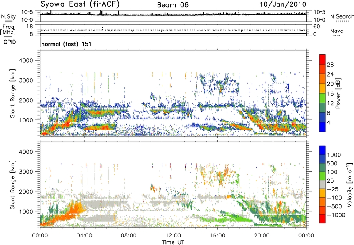Click the 'N.Sky' legend label
Viewport: 354px width, 245px height.
coord(8,16)
